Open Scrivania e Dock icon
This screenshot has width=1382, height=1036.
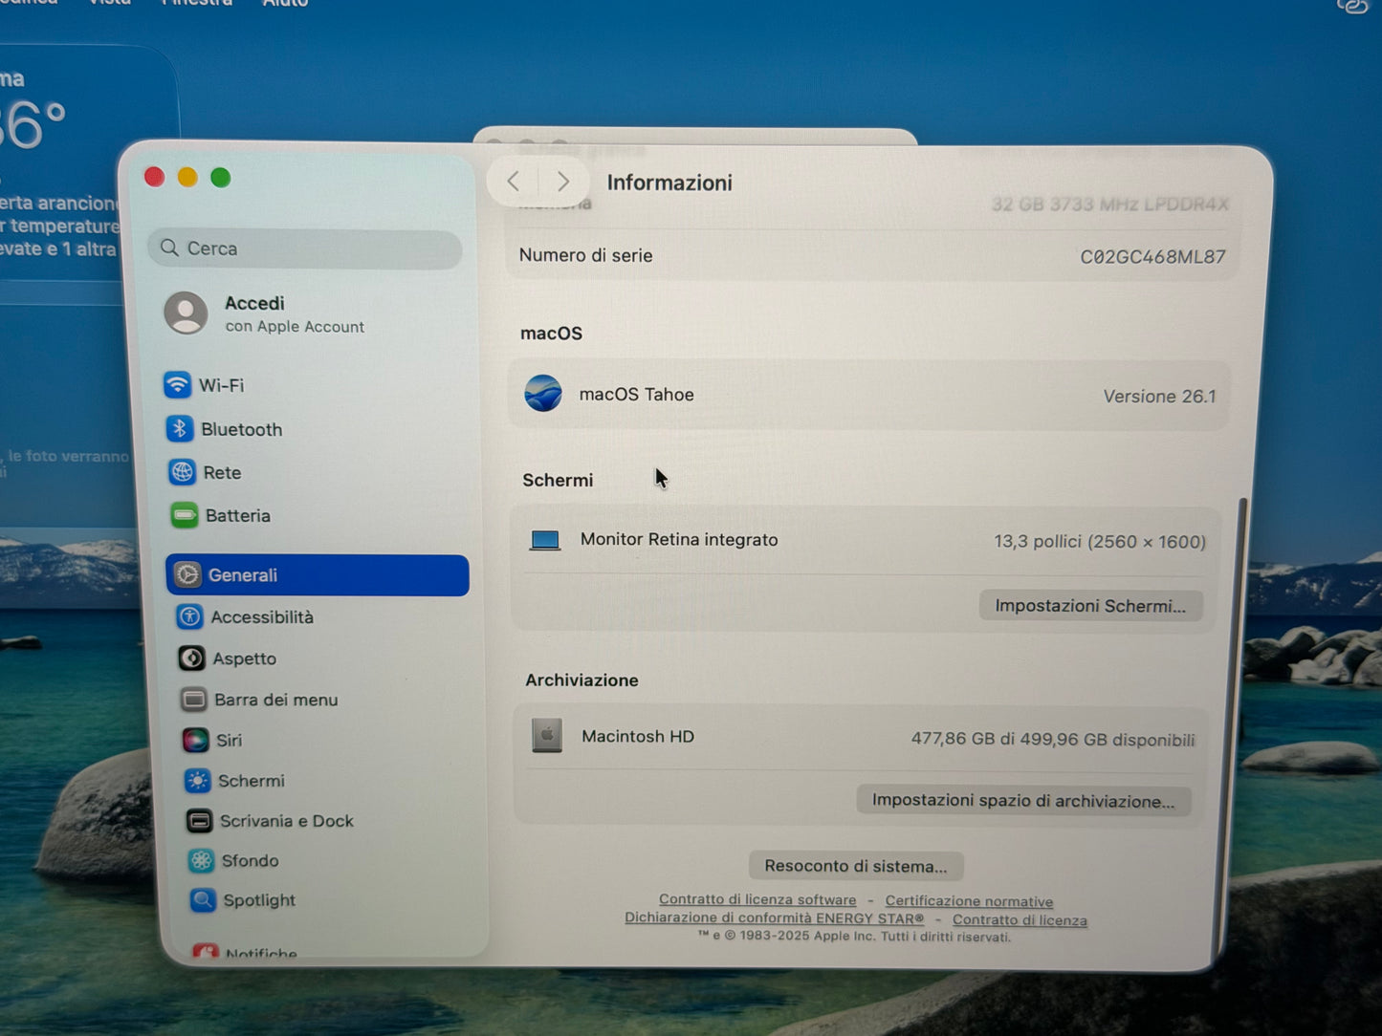coord(200,821)
